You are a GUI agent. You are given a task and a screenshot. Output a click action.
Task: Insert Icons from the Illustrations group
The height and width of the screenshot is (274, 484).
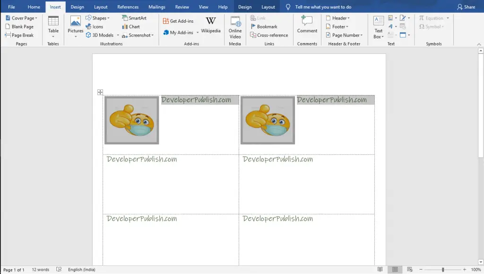point(95,27)
